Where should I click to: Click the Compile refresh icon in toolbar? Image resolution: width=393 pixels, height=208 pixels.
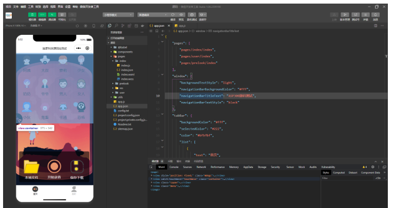point(173,15)
